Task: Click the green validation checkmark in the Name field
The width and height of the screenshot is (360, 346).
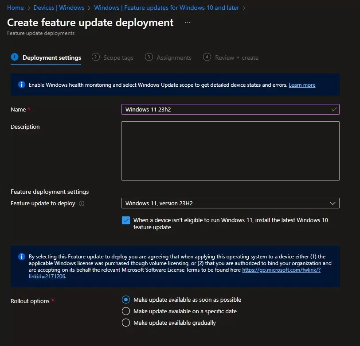Action: pos(334,109)
